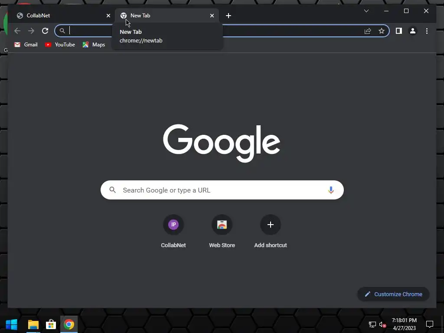Click the share page icon in address bar
The image size is (444, 333).
[368, 31]
